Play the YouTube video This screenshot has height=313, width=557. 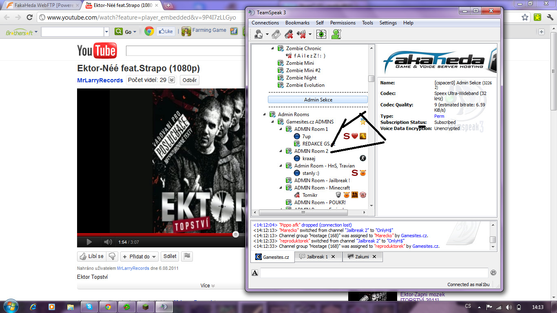coord(88,242)
